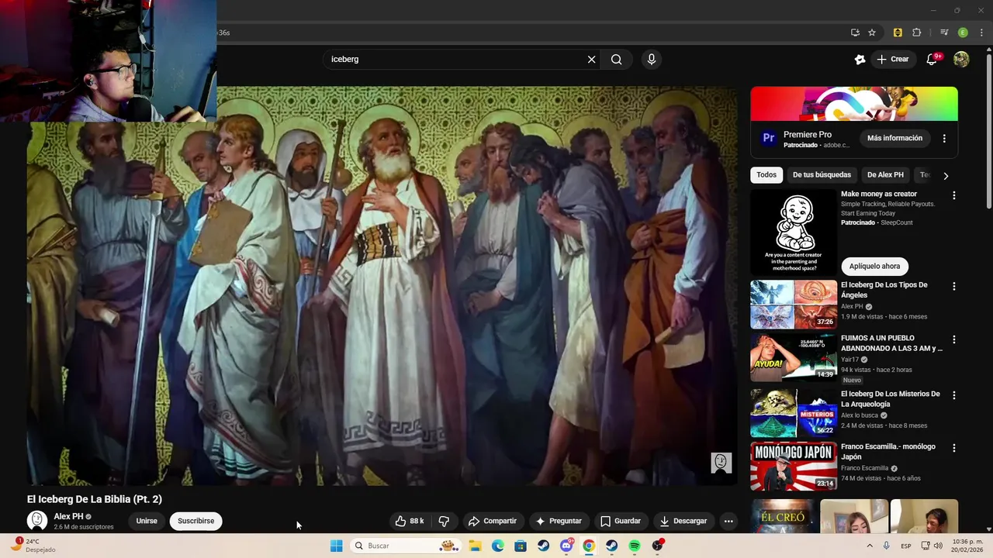Screen dimensions: 993x558
Task: Open Alex PH channel avatar
Action: (37, 521)
